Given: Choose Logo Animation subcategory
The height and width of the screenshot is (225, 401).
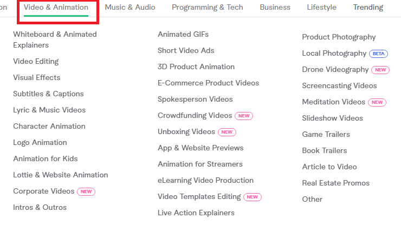Looking at the screenshot, I should click(40, 142).
